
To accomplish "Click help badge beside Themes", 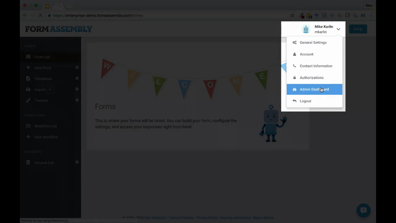I will 77,100.
